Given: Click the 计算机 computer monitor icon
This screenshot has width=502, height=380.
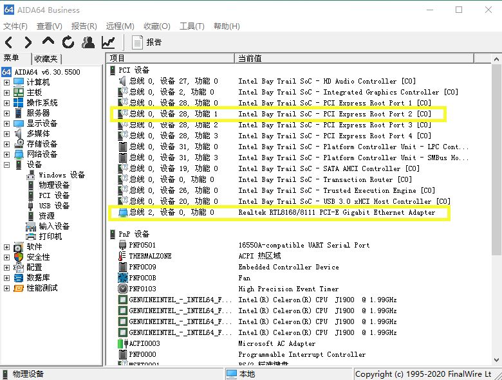Looking at the screenshot, I should (x=19, y=82).
